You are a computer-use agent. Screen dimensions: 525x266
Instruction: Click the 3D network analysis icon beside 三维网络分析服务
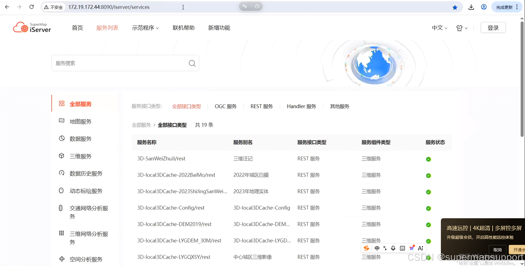pyautogui.click(x=62, y=233)
